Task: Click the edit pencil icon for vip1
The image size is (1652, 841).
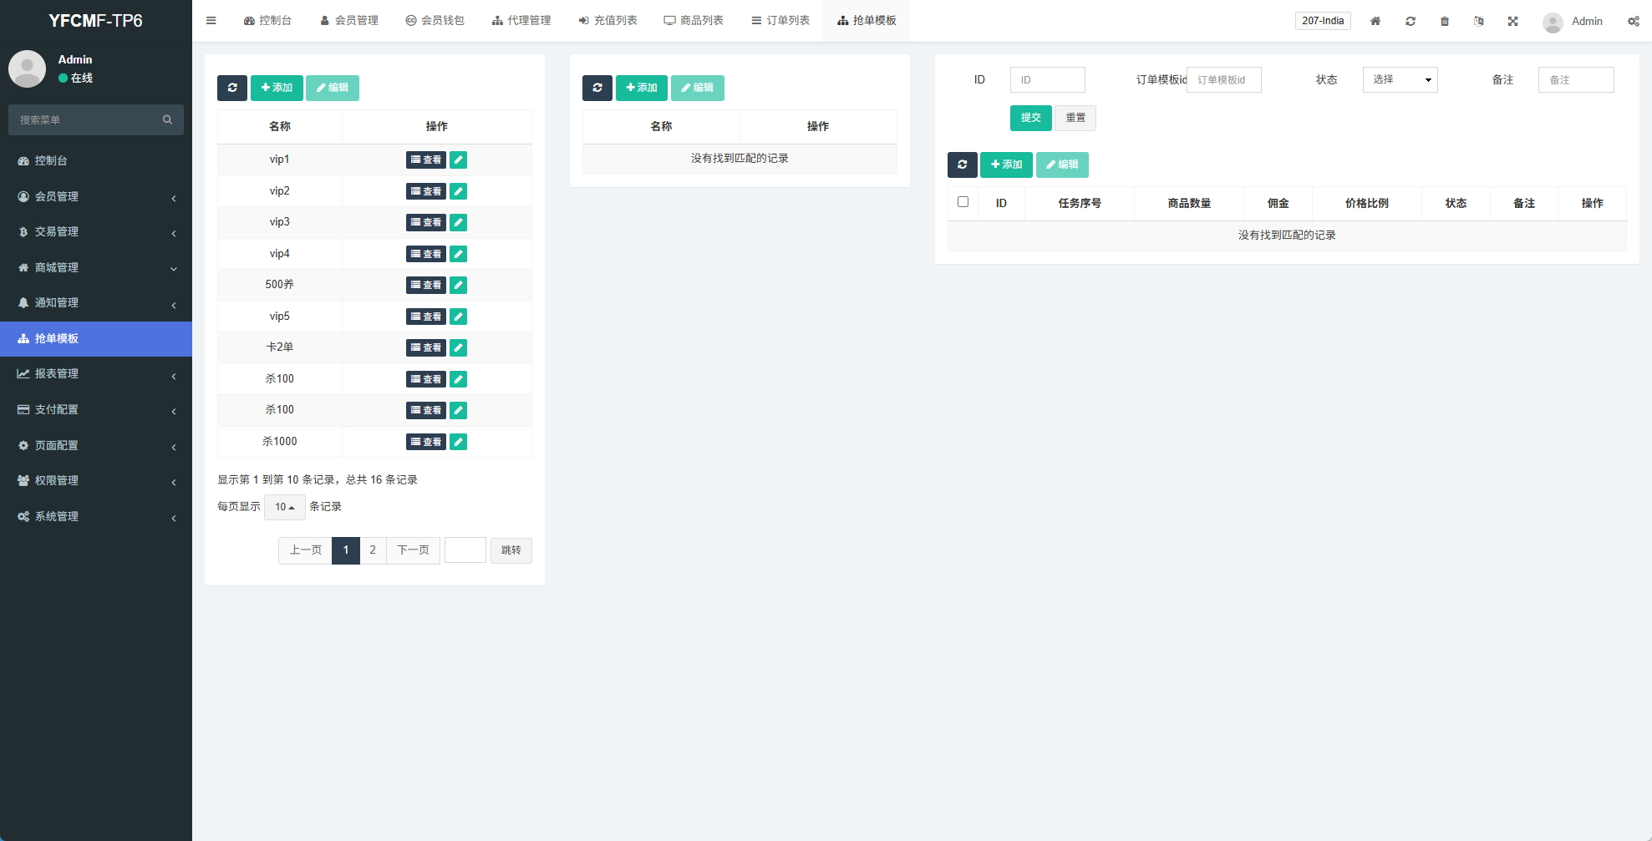Action: (458, 160)
